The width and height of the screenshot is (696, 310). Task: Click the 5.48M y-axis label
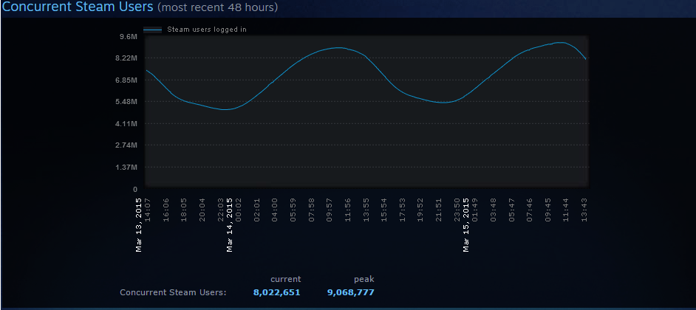127,102
